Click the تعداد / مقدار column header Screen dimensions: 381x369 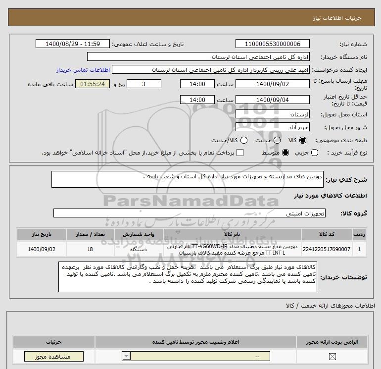coord(90,234)
